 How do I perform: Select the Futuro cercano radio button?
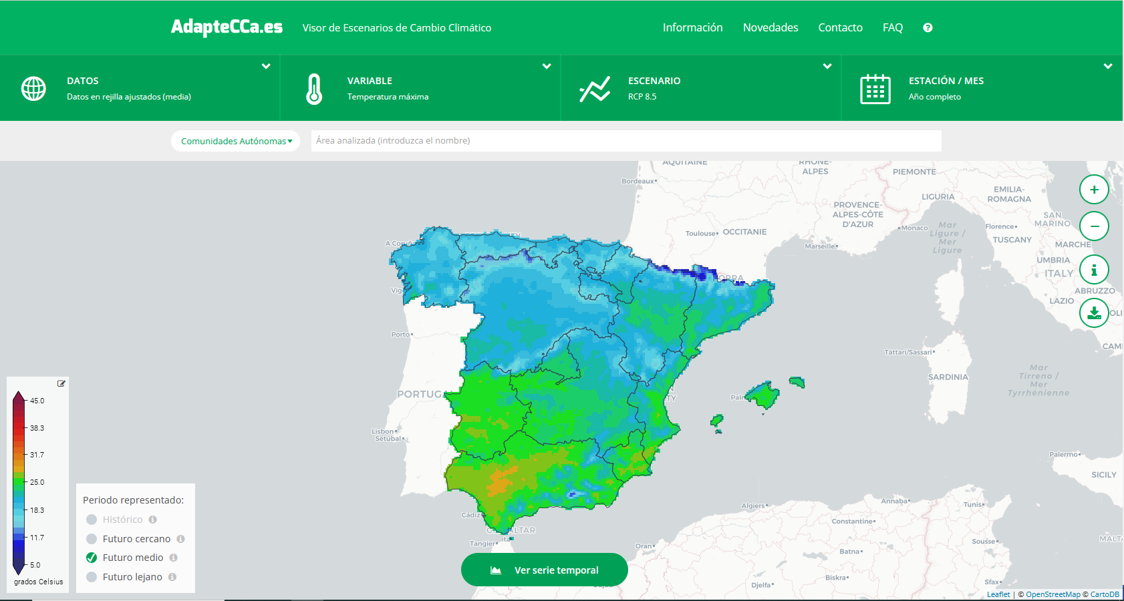[92, 539]
